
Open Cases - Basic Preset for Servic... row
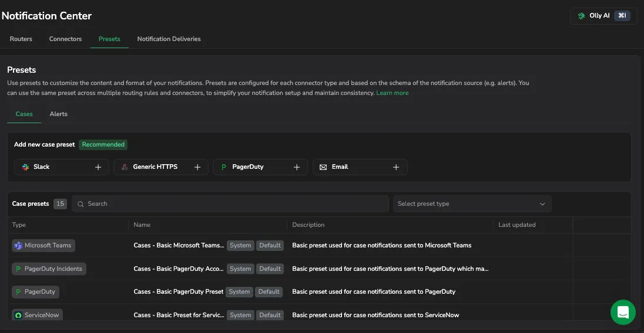[179, 315]
